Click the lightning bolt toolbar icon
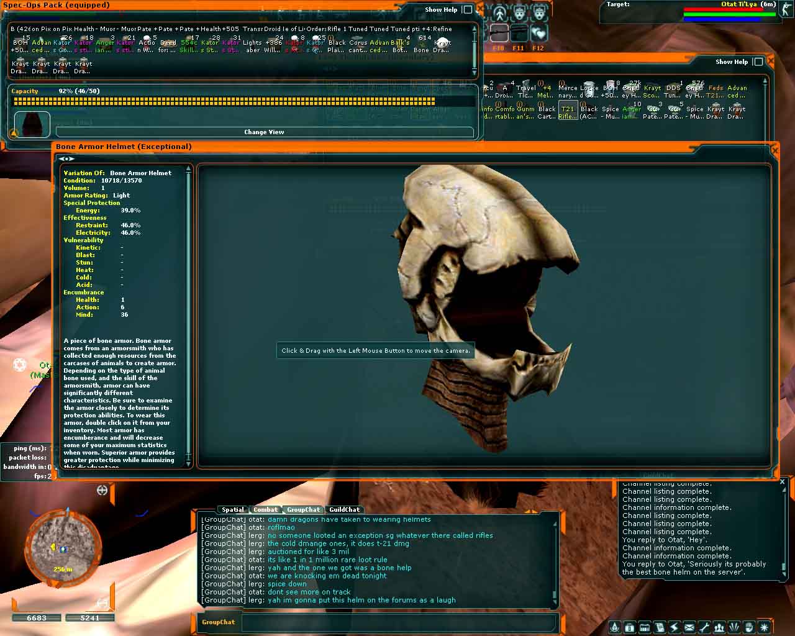Viewport: 795px width, 636px height. point(674,627)
